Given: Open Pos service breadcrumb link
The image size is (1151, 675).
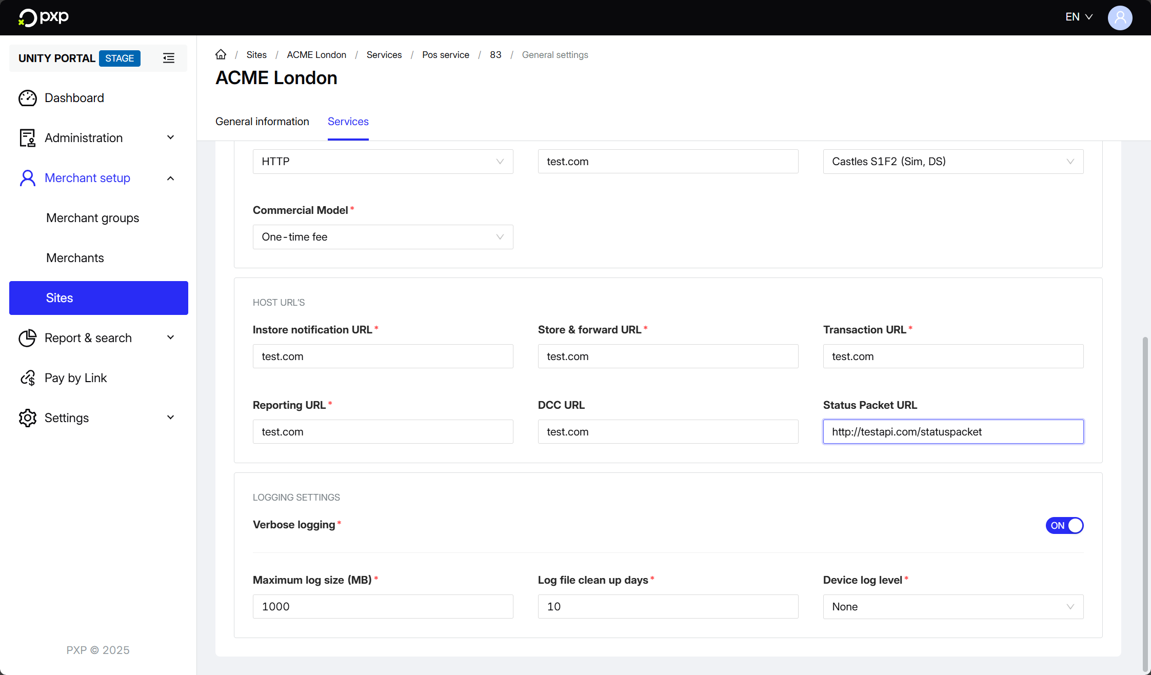Looking at the screenshot, I should click(445, 55).
